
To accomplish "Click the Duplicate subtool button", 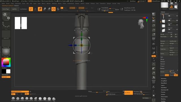I will click(x=164, y=49).
